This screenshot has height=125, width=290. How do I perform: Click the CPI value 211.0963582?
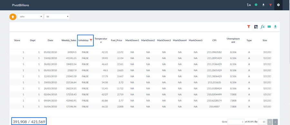click(x=214, y=52)
